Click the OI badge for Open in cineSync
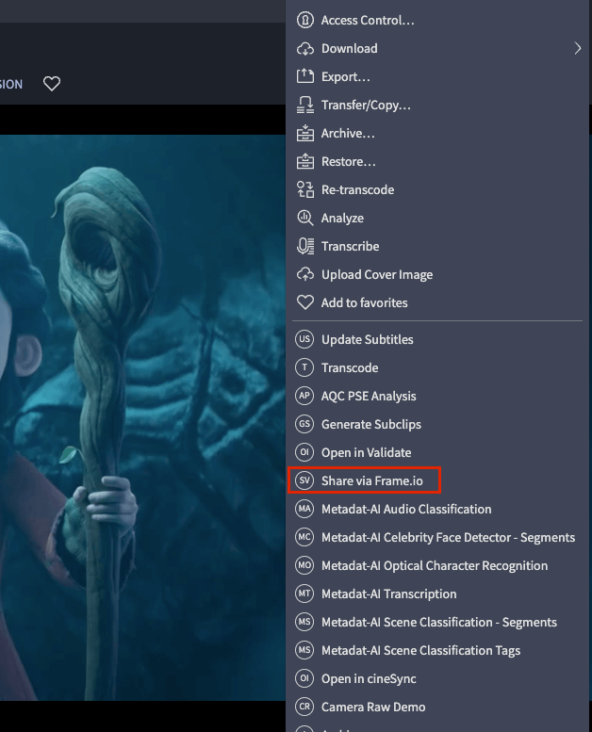Image resolution: width=592 pixels, height=732 pixels. click(304, 678)
